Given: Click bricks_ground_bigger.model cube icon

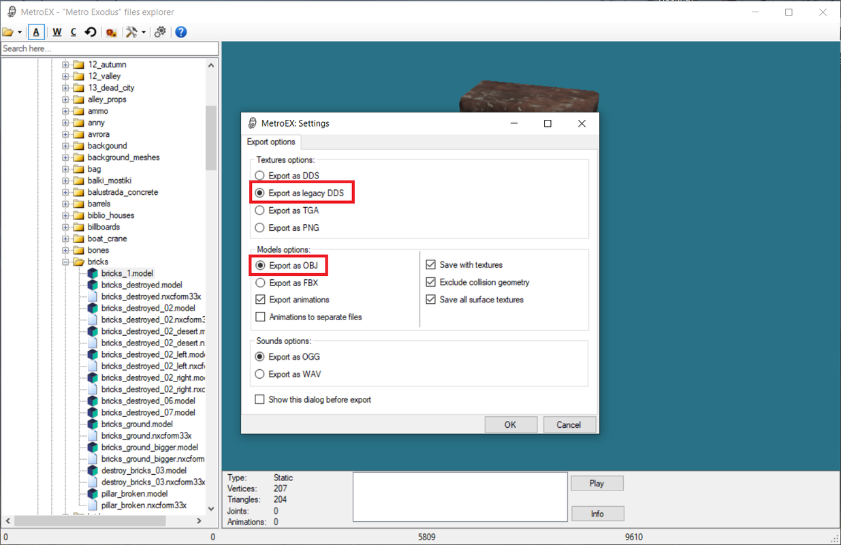Looking at the screenshot, I should pyautogui.click(x=93, y=447).
